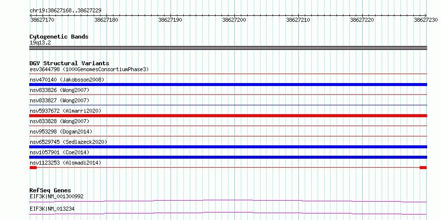Select the RefSeq Genes track title
Screen dimensions: 441x220
51,190
